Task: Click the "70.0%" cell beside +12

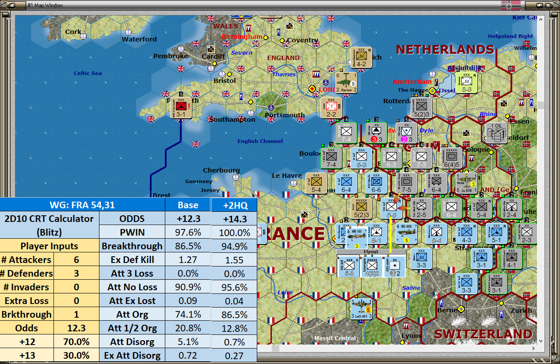Action: (x=76, y=342)
